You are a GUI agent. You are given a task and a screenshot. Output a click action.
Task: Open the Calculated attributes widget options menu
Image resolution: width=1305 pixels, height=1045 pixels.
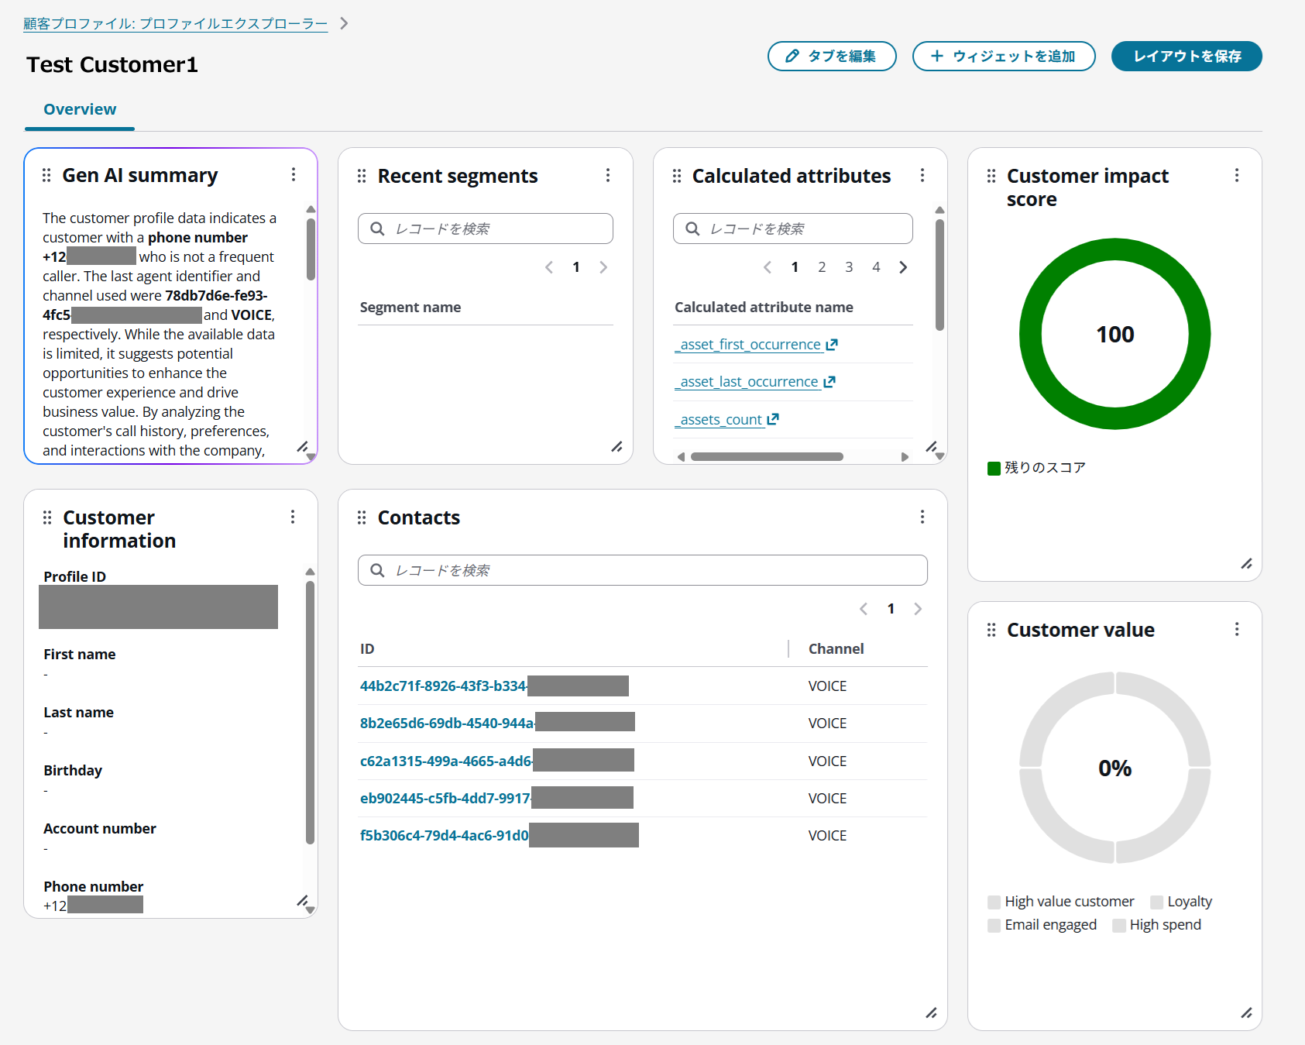[922, 176]
